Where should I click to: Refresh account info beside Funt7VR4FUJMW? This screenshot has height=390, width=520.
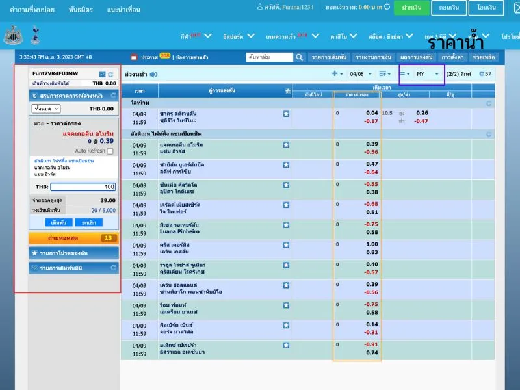(110, 74)
